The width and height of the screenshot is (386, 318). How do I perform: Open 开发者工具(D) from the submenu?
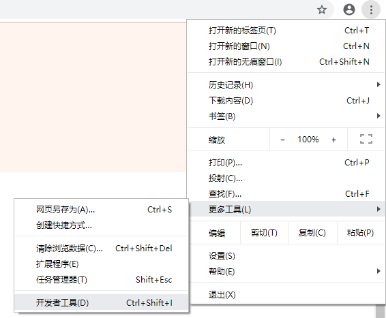point(101,302)
